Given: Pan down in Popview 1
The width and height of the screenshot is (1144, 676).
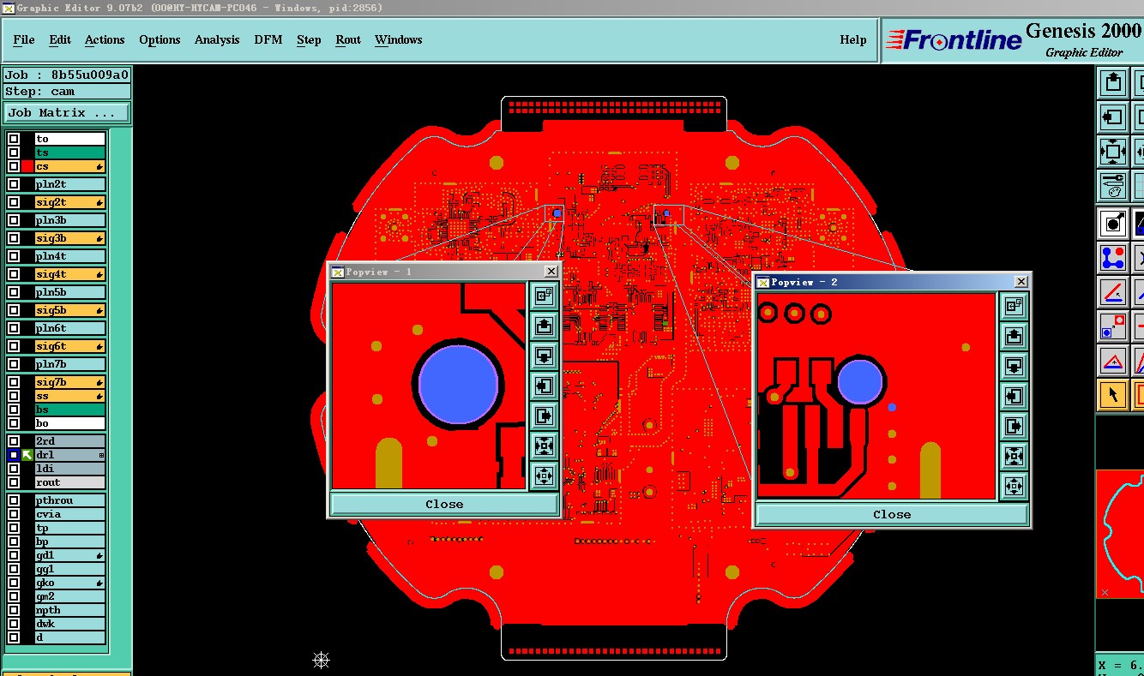Looking at the screenshot, I should 544,356.
